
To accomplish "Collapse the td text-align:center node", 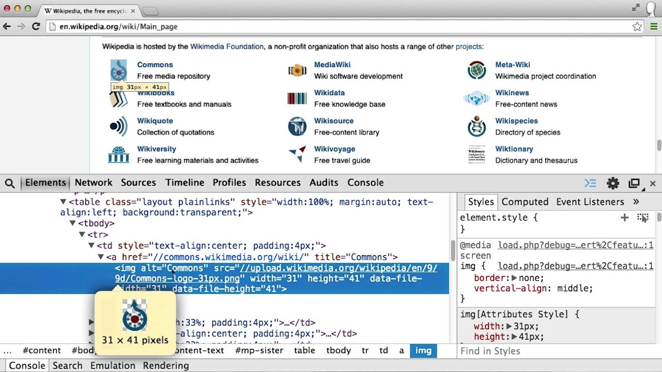I will point(91,246).
